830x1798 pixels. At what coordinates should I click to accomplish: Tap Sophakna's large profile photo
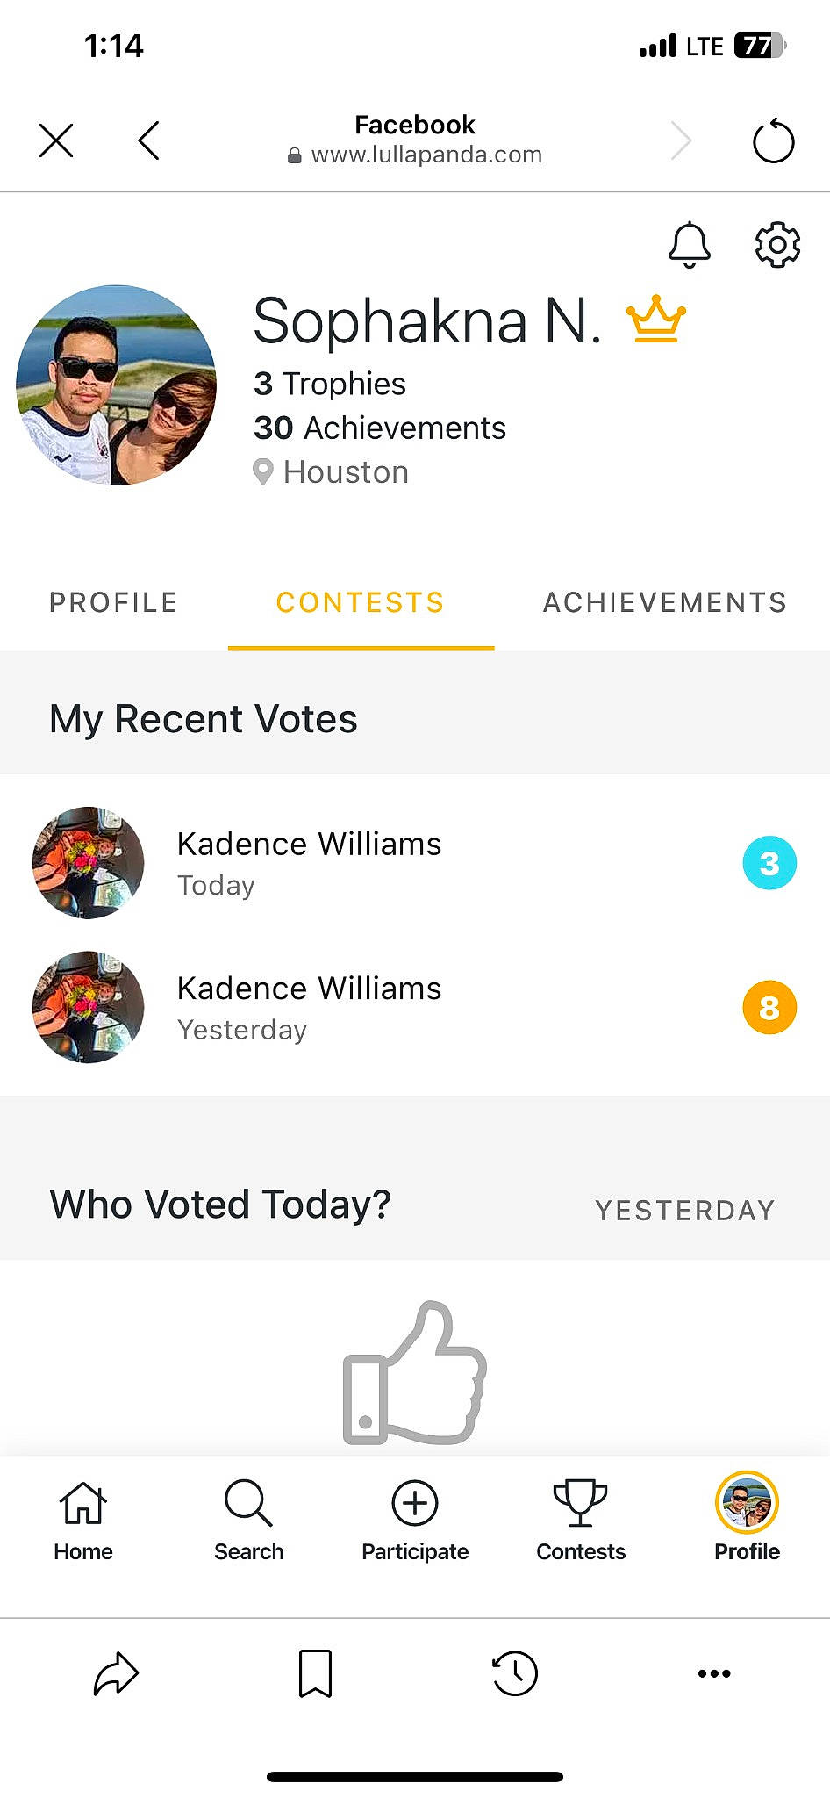pos(116,385)
